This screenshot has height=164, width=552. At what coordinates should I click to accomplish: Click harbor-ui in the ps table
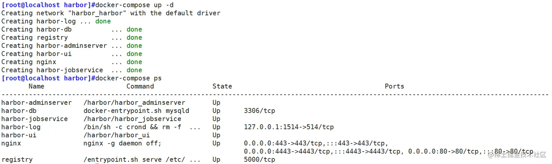[x=19, y=135]
